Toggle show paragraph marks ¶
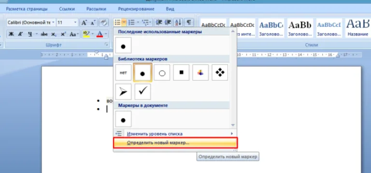This screenshot has width=371, height=173. [189, 23]
